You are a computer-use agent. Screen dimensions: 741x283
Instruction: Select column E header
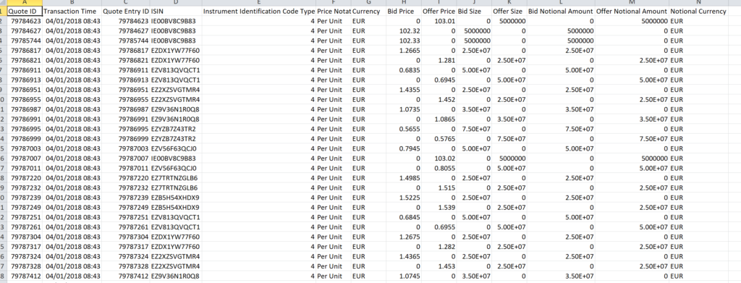pyautogui.click(x=258, y=2)
